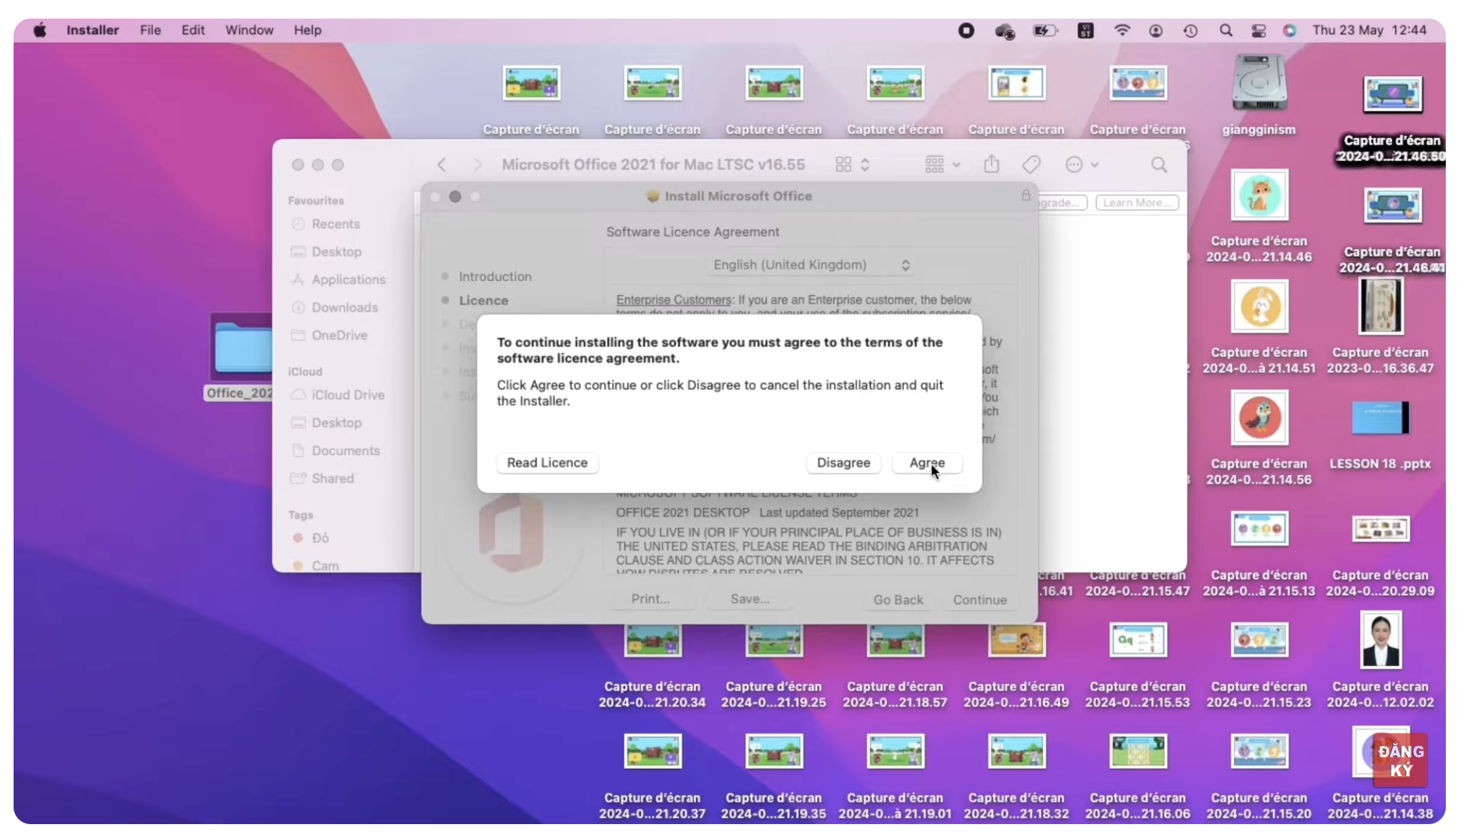The height and width of the screenshot is (837, 1458).
Task: Click Agree in the licence dialog
Action: (927, 463)
